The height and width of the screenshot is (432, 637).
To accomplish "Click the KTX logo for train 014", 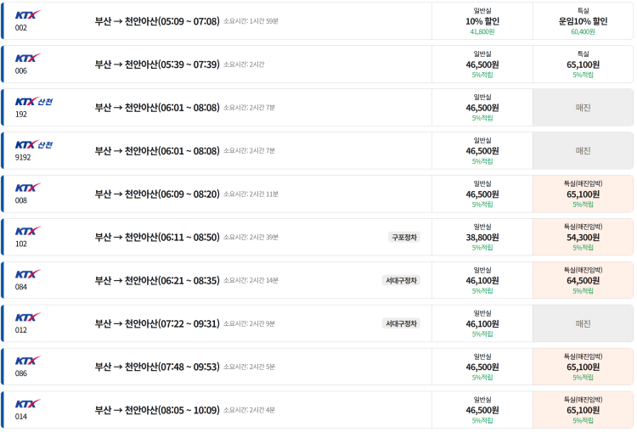I will tap(27, 404).
